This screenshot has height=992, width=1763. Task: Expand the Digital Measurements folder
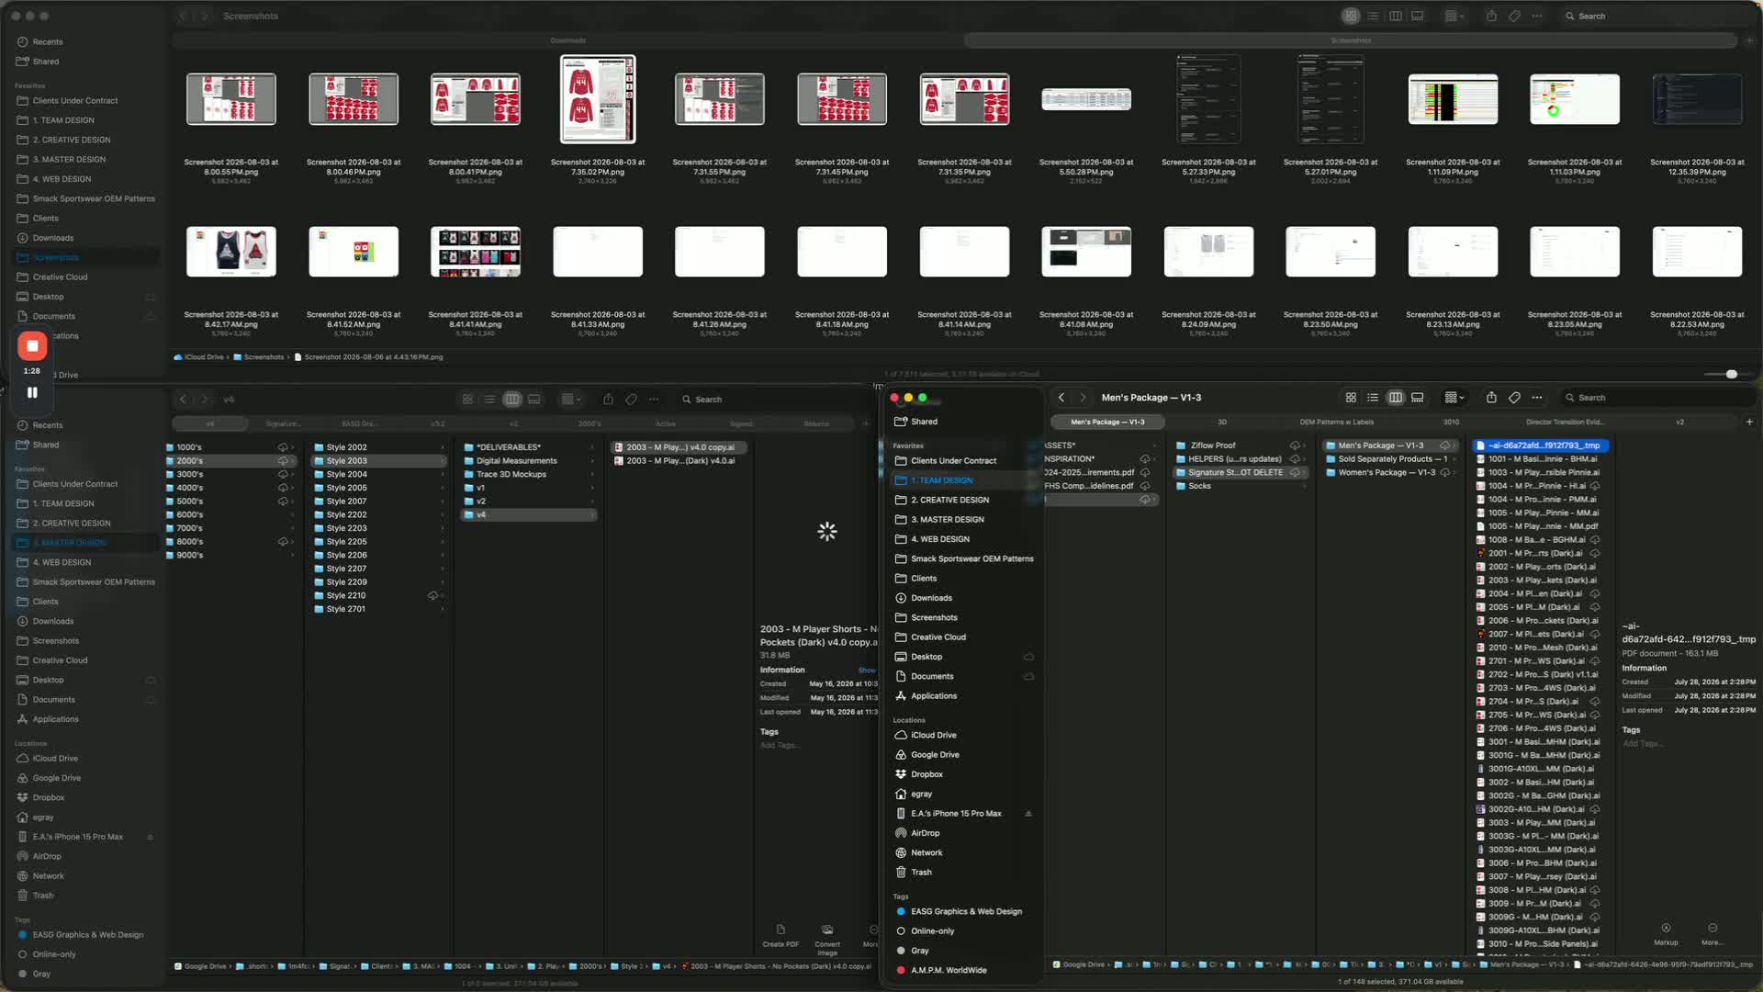592,461
